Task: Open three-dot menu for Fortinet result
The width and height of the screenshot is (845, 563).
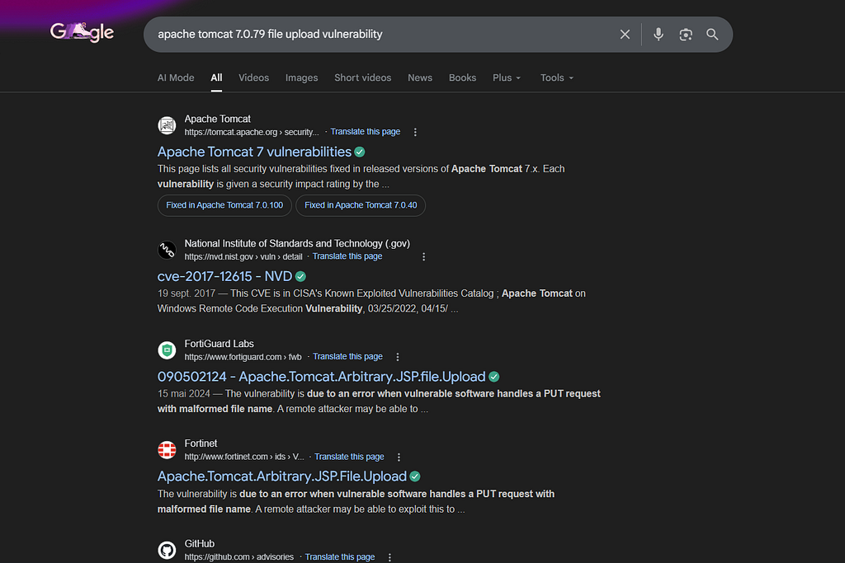Action: (x=399, y=457)
